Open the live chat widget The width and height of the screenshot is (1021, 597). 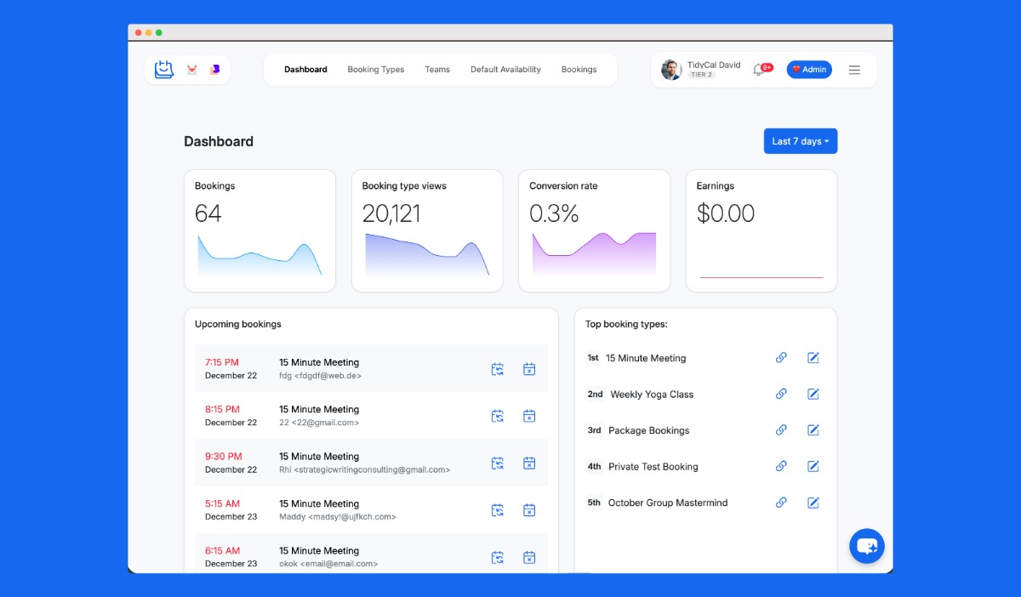(x=866, y=546)
